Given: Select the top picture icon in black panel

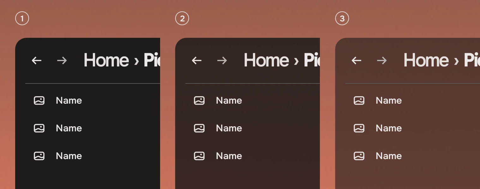Looking at the screenshot, I should click(x=39, y=100).
